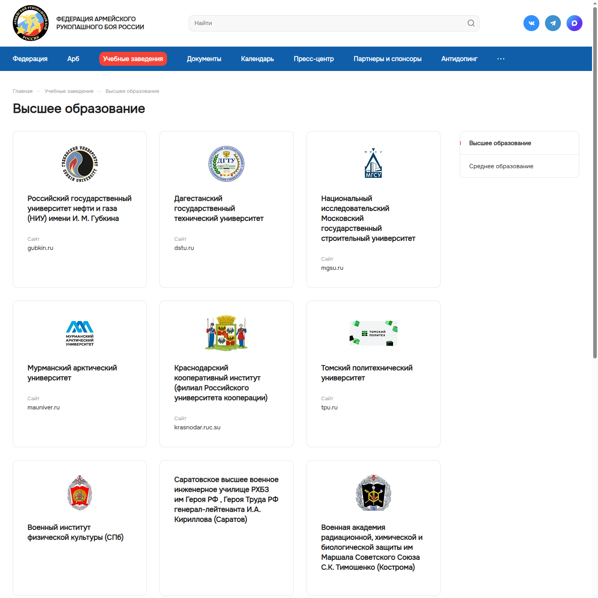Click the MGSU logo
This screenshot has width=598, height=598.
(x=374, y=164)
